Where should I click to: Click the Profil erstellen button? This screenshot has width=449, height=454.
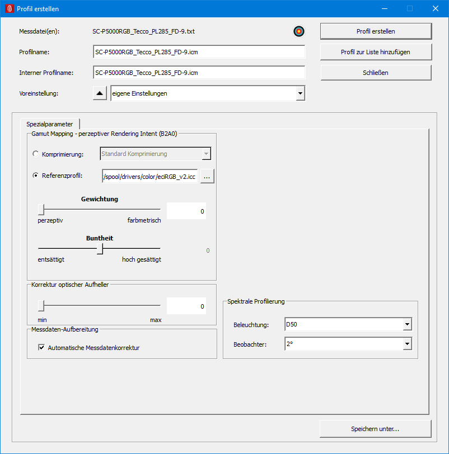(x=376, y=31)
